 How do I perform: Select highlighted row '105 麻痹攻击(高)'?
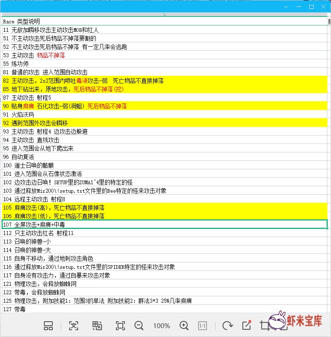coord(164,208)
